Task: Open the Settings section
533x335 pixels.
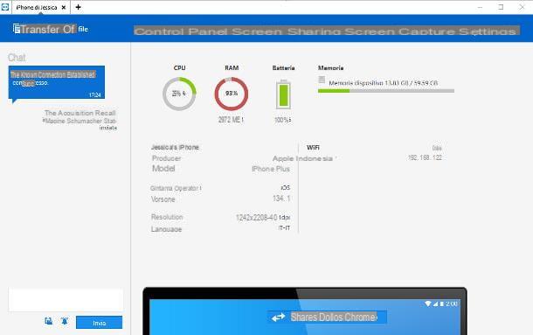Action: coord(487,31)
